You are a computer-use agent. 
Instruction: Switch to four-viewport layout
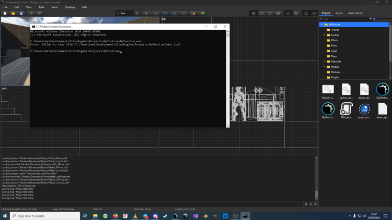pos(253,13)
